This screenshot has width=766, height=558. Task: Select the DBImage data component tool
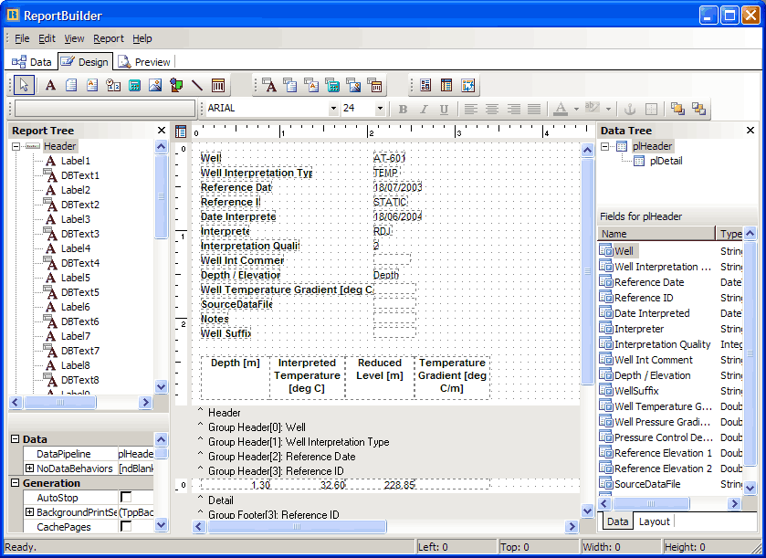pyautogui.click(x=353, y=85)
